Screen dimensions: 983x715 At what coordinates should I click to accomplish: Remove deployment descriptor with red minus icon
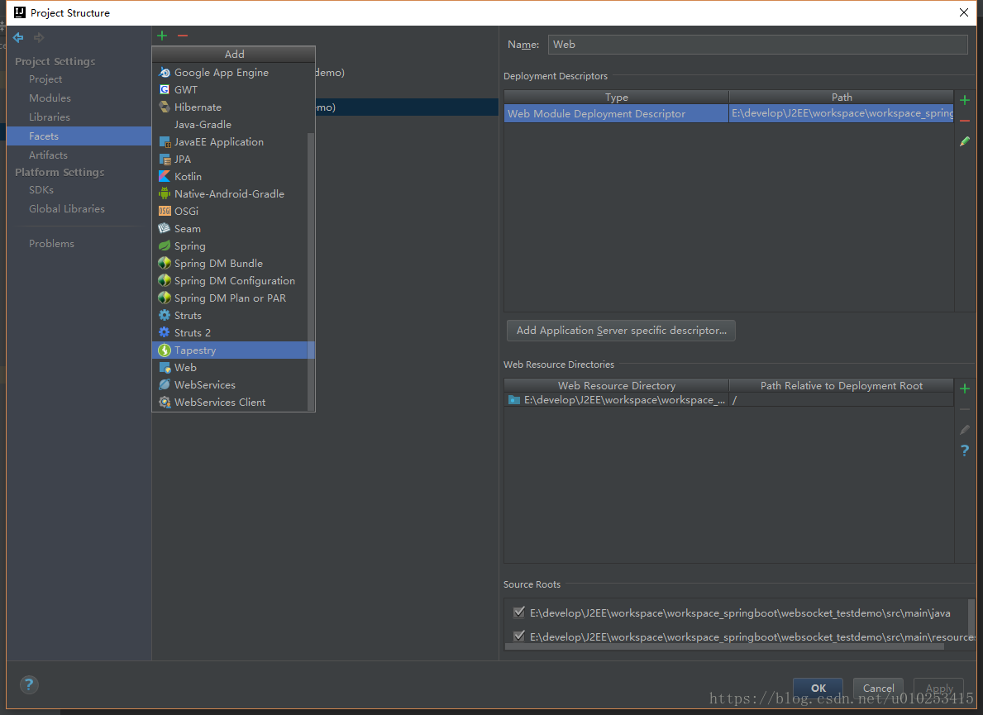coord(965,121)
